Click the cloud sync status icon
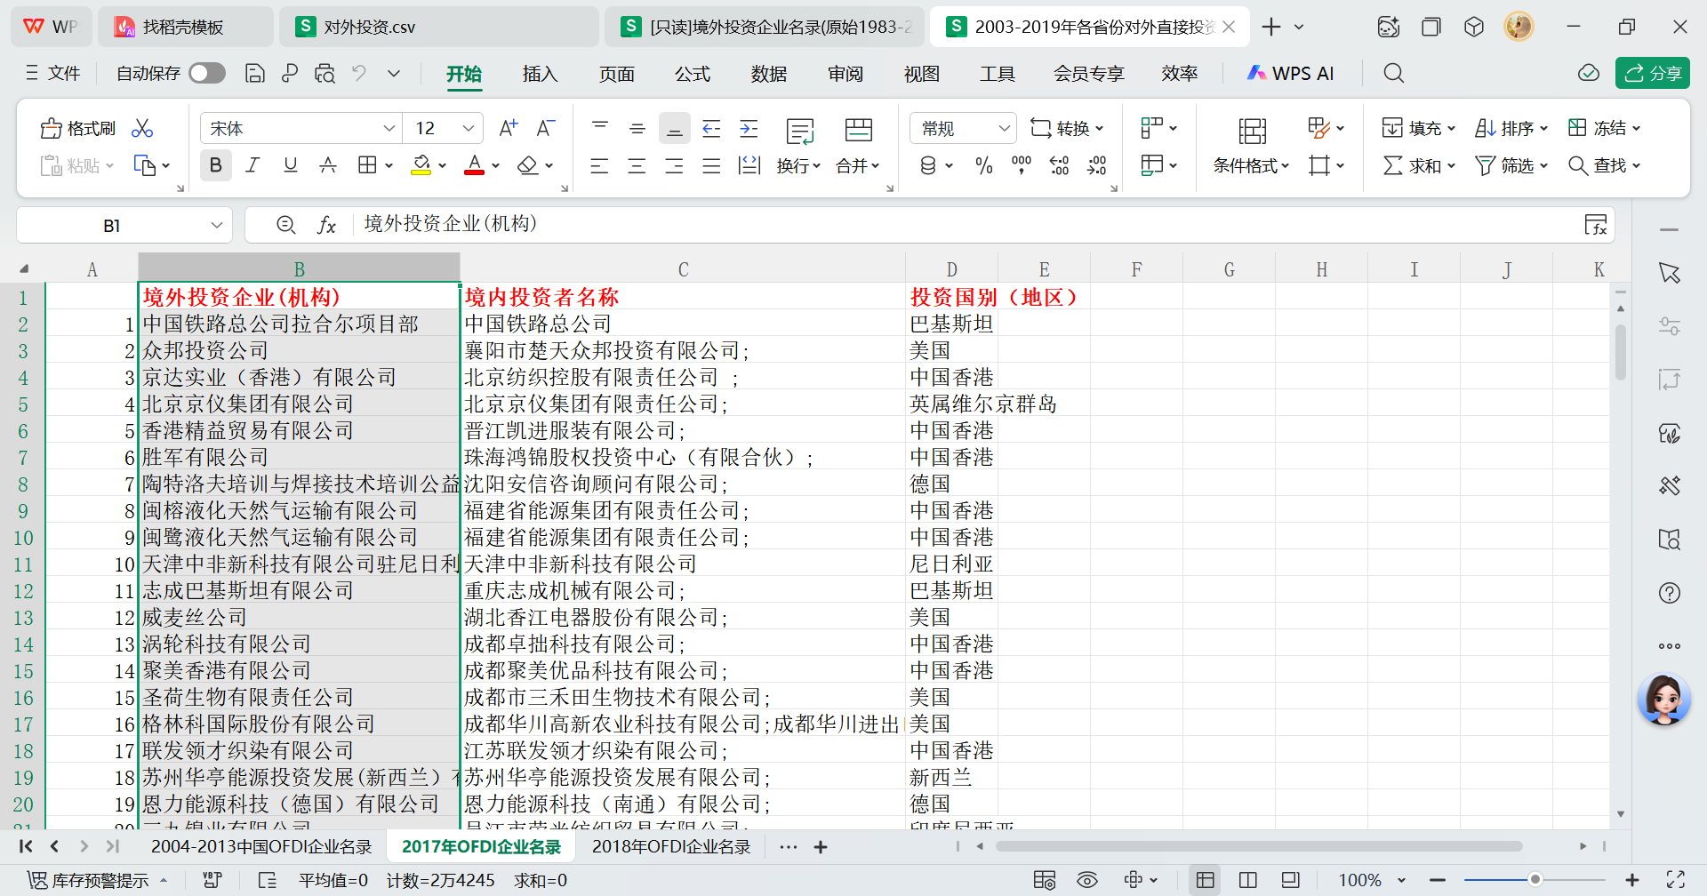This screenshot has height=896, width=1707. point(1589,74)
